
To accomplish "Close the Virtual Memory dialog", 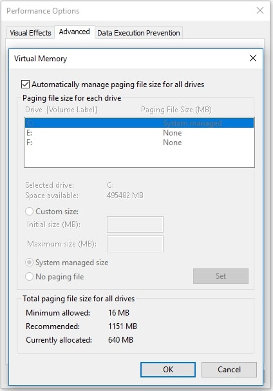I will [253, 58].
